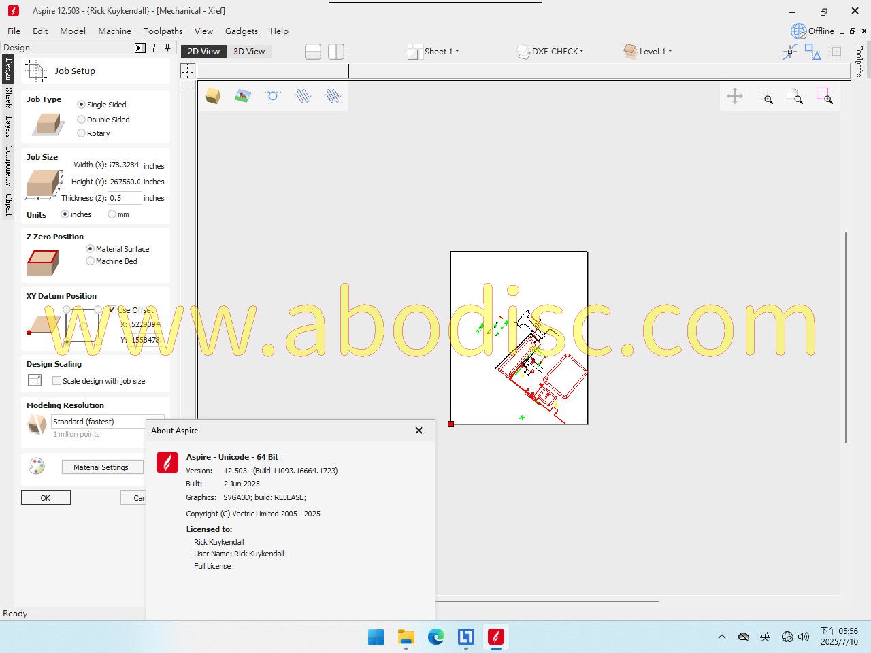This screenshot has width=871, height=653.
Task: Open the Components side tab
Action: pos(8,165)
